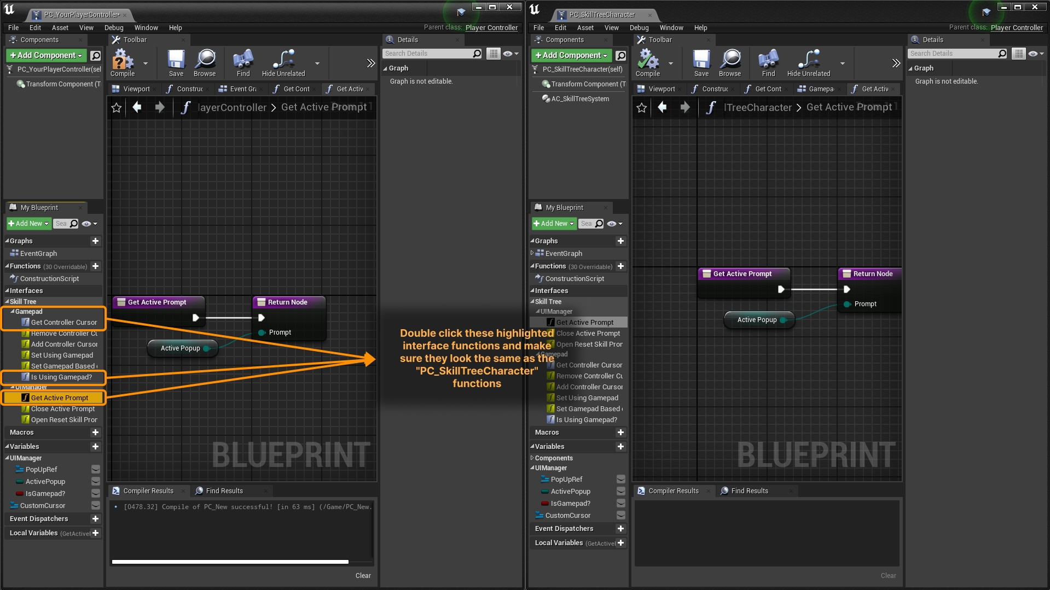Open the left Add Component dropdown
1050x590 pixels.
[47, 55]
